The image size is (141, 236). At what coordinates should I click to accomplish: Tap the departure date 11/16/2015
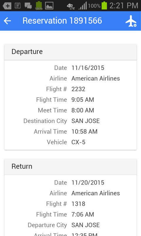[x=88, y=68]
